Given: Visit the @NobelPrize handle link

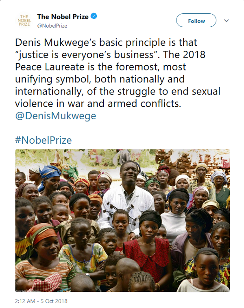Looking at the screenshot, I should coord(52,26).
